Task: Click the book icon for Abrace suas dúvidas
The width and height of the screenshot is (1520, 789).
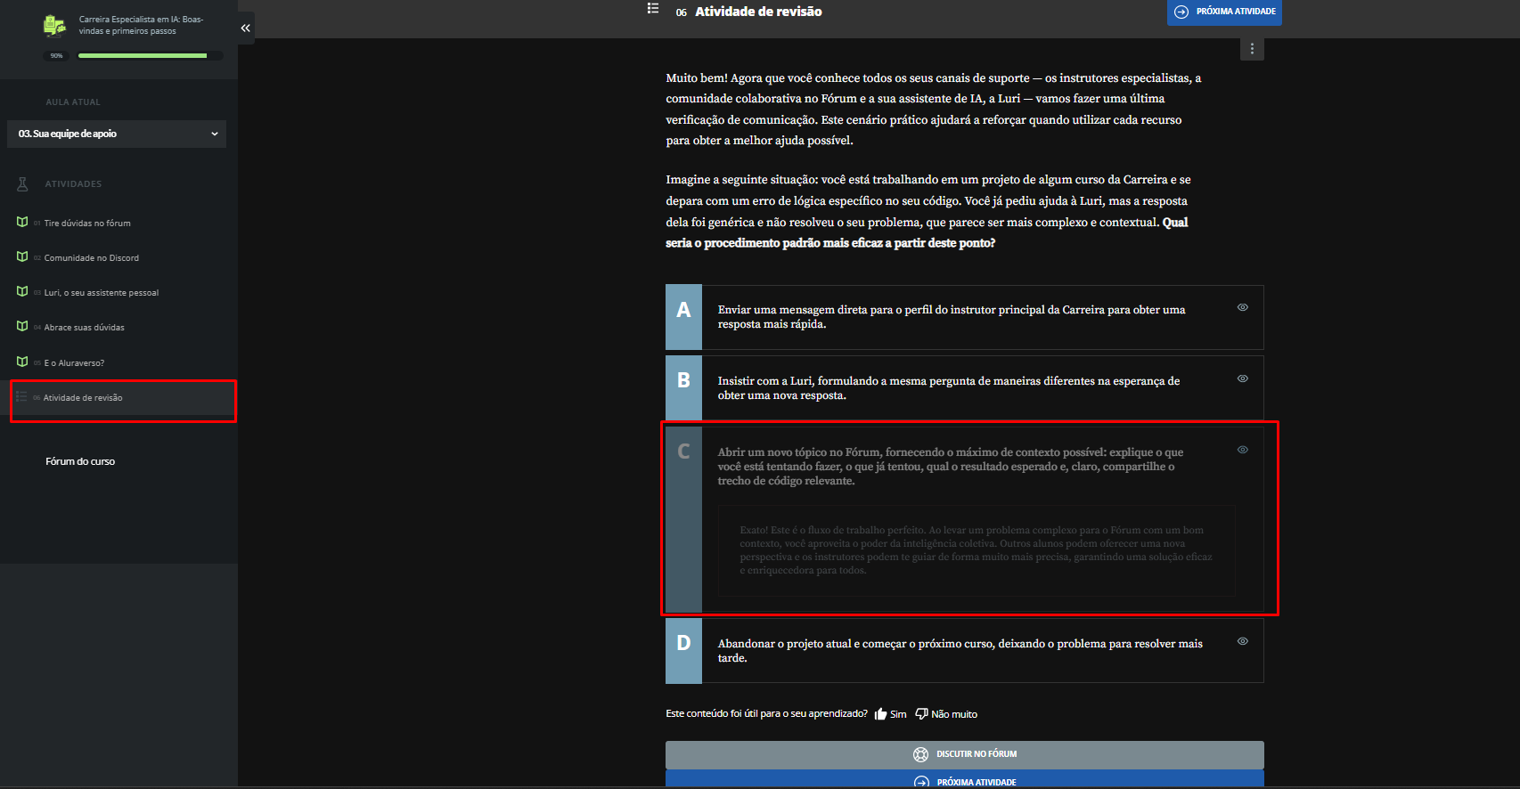Action: tap(22, 326)
